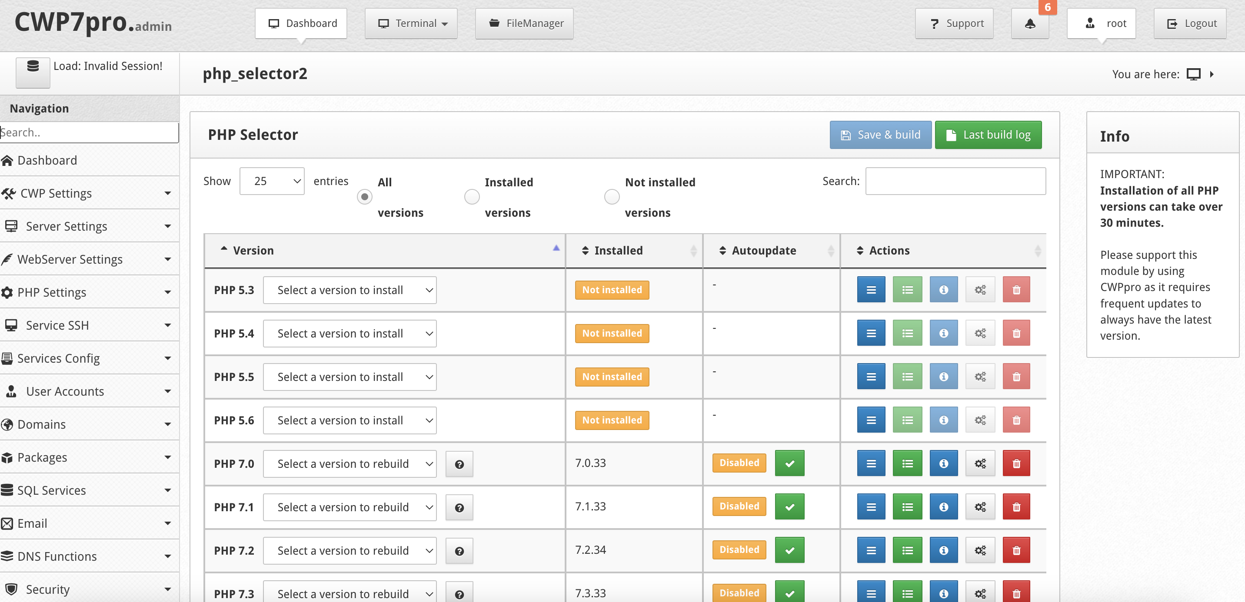The image size is (1245, 602).
Task: Open the Last build log
Action: point(988,135)
